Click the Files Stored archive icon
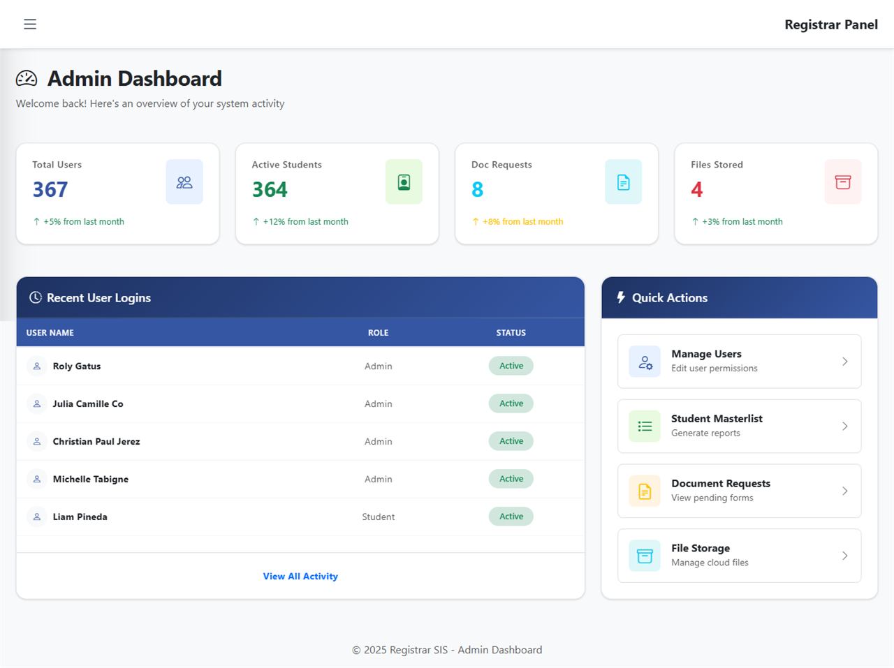This screenshot has height=668, width=894. [843, 182]
